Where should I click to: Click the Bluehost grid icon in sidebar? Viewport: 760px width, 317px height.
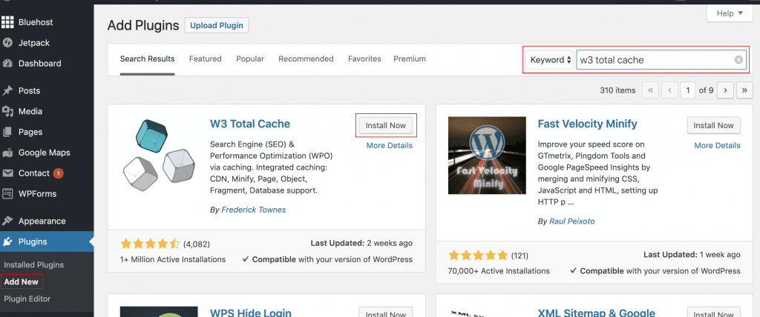(8, 22)
